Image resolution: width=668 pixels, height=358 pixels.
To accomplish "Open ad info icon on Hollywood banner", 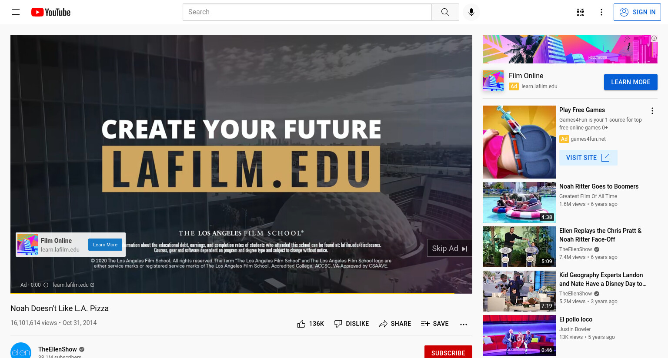I will tap(654, 38).
